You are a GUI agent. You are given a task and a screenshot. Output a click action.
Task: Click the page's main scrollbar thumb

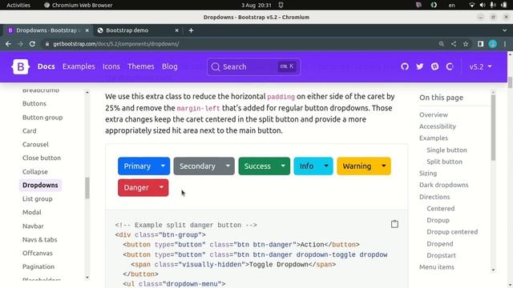point(510,82)
